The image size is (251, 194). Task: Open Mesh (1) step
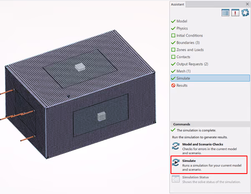(x=183, y=71)
